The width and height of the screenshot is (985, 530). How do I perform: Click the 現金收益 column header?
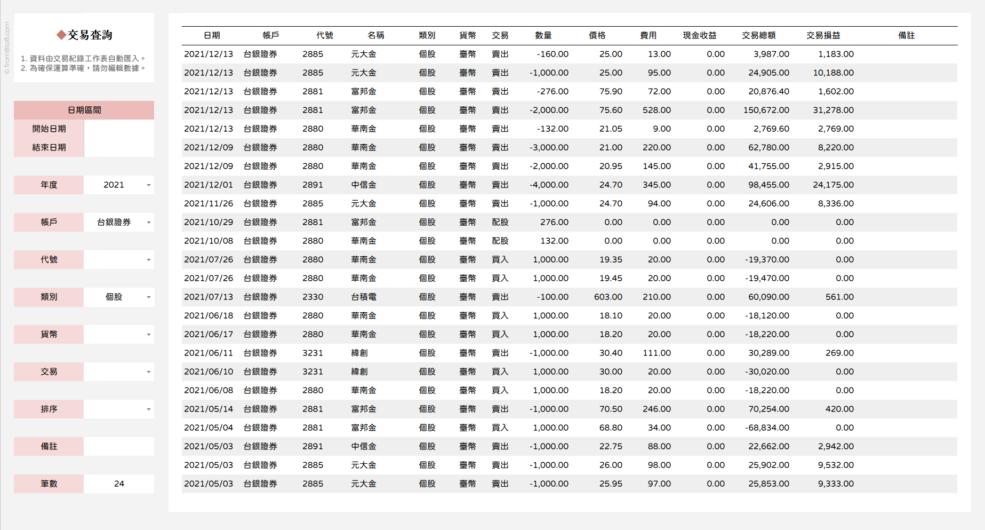coord(700,35)
